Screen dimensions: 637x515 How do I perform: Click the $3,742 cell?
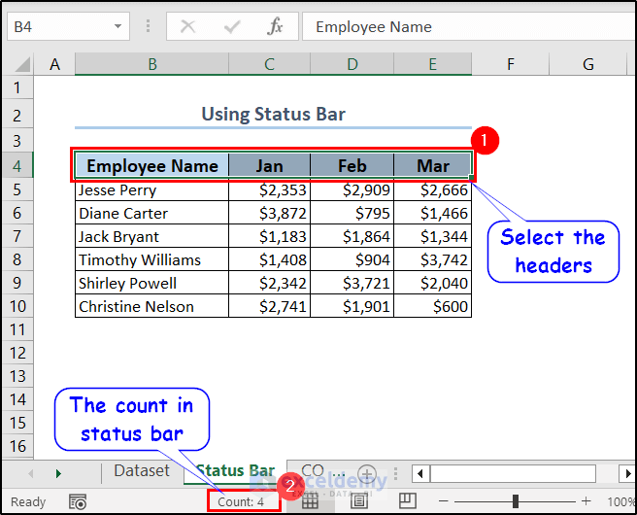click(x=433, y=259)
